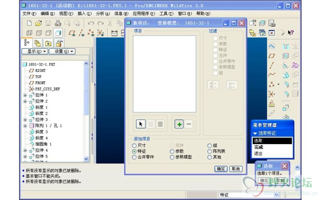
Task: Click 取消 in the family items dialog
Action: point(236,169)
